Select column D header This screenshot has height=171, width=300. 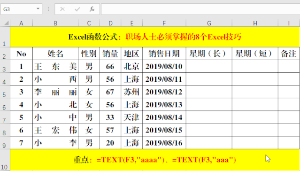[110, 23]
